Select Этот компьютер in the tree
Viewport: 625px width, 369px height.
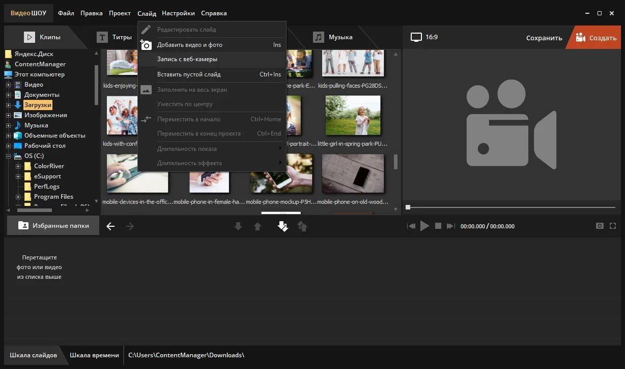point(40,74)
